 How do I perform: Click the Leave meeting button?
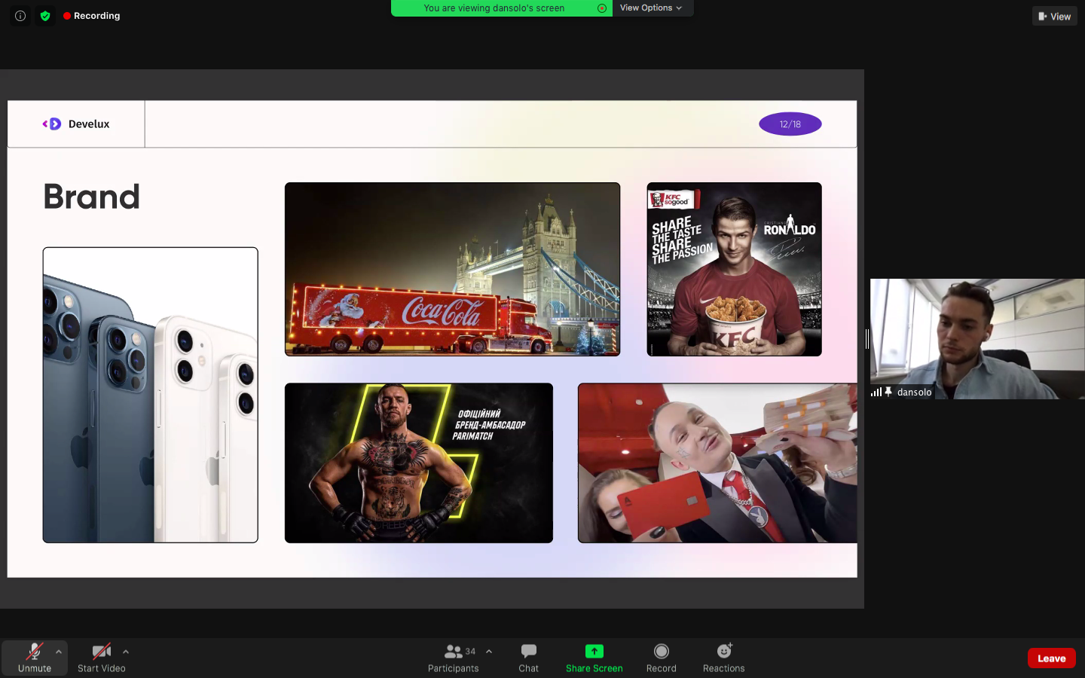pyautogui.click(x=1051, y=658)
